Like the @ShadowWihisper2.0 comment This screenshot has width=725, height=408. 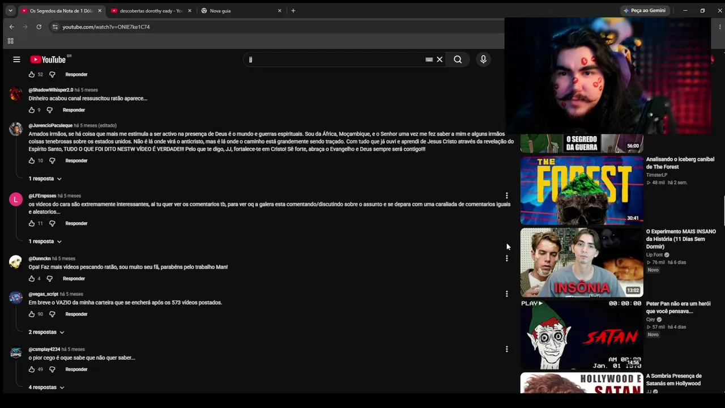[32, 110]
